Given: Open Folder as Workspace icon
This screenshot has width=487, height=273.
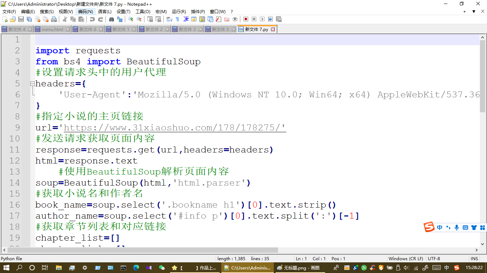Looking at the screenshot, I should (x=226, y=19).
